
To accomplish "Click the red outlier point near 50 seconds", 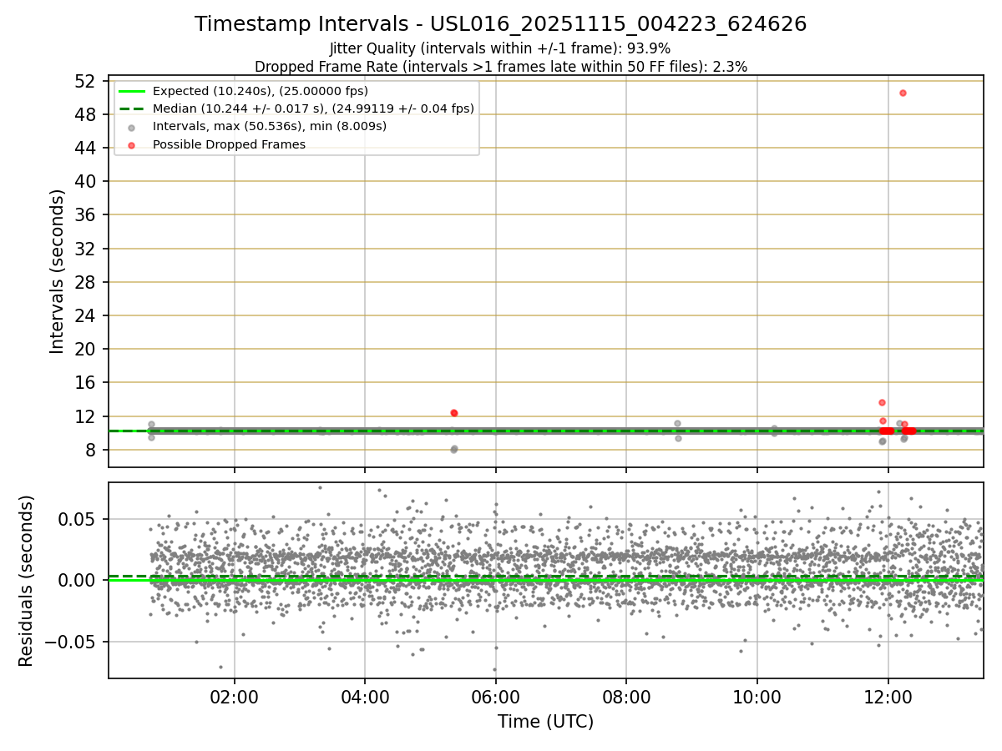I will [x=903, y=93].
